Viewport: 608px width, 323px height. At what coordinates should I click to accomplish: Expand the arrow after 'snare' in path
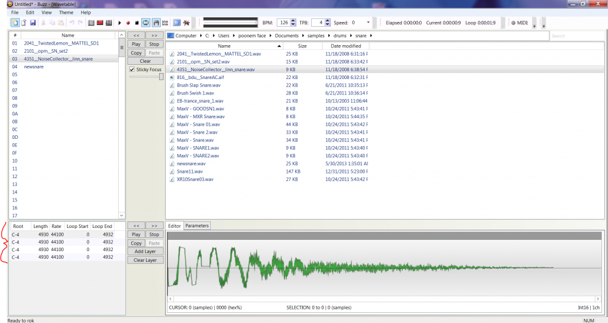371,36
